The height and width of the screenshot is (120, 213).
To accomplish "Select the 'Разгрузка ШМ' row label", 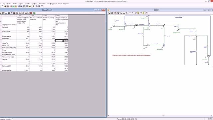I will (x=7, y=70).
